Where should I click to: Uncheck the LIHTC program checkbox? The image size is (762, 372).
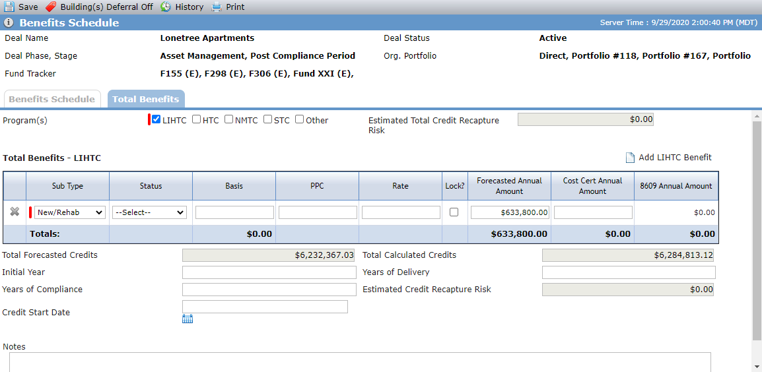click(x=156, y=119)
